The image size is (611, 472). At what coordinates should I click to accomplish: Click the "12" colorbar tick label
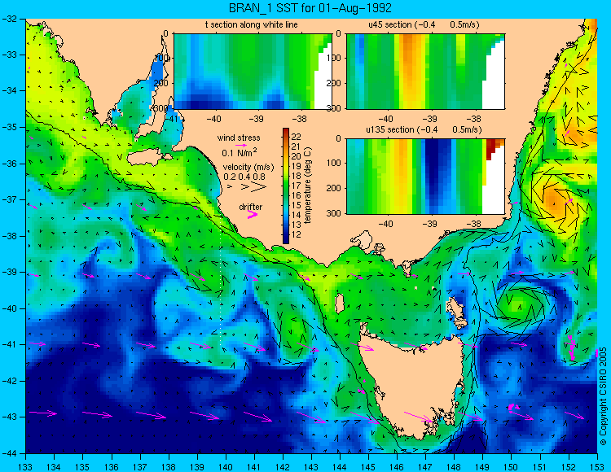(296, 234)
